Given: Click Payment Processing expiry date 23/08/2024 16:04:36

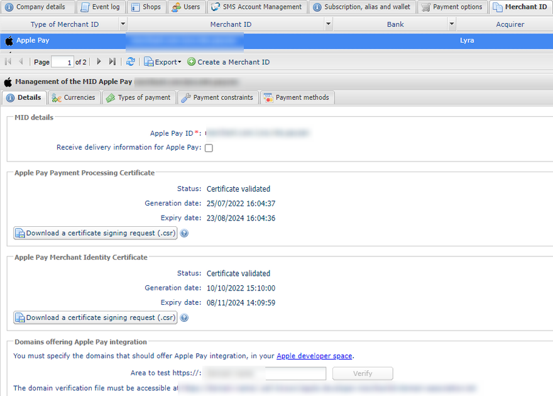Looking at the screenshot, I should [241, 218].
